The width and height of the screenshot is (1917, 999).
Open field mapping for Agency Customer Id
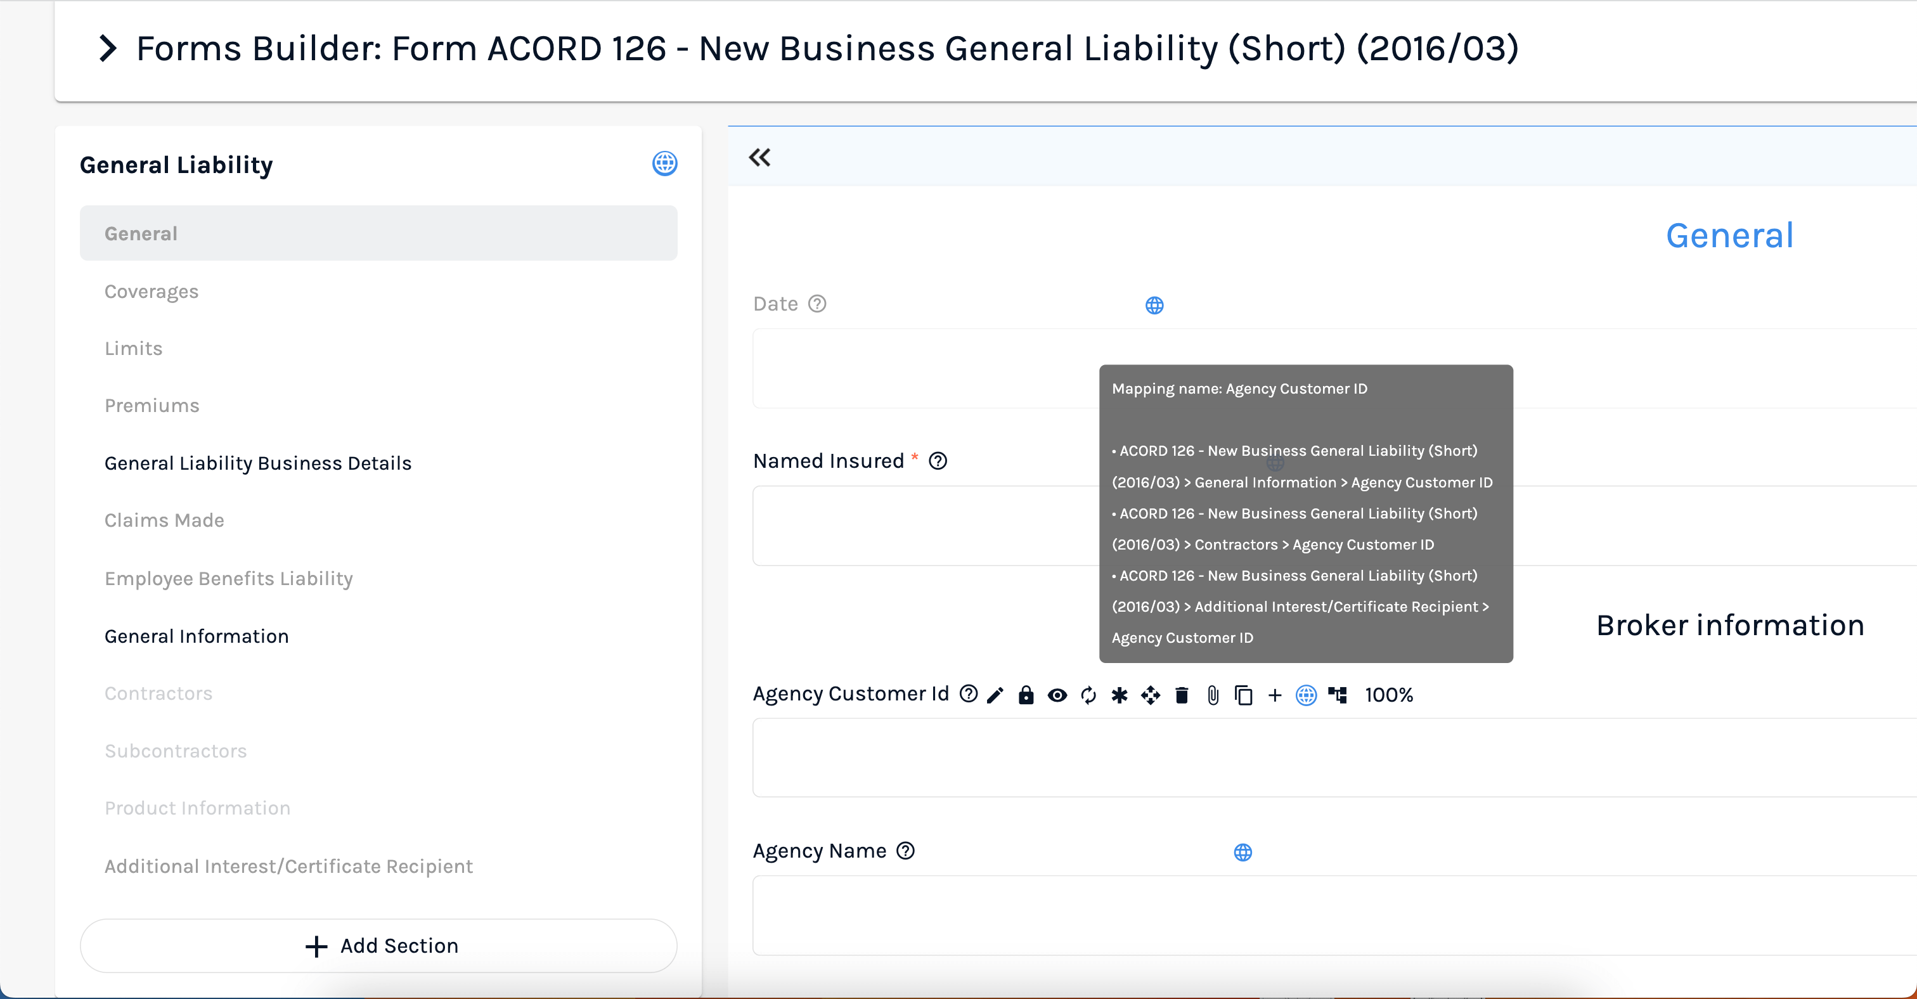point(1338,695)
